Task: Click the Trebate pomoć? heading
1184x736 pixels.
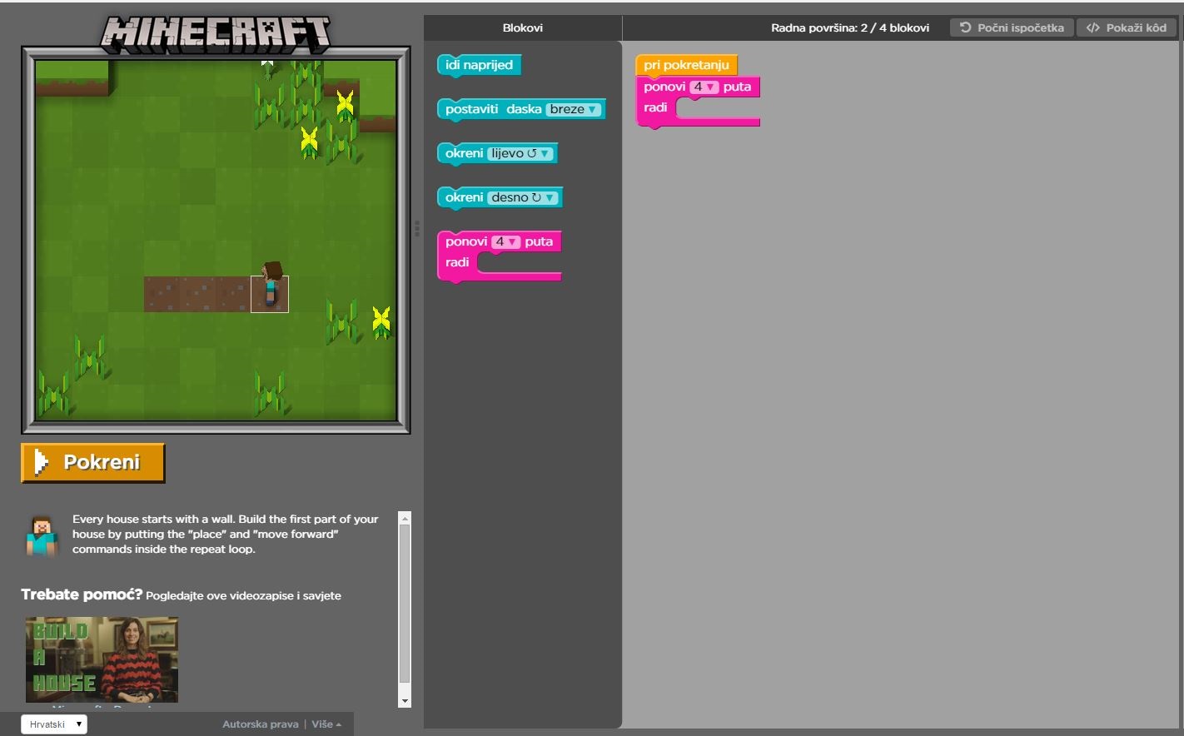Action: [x=82, y=594]
